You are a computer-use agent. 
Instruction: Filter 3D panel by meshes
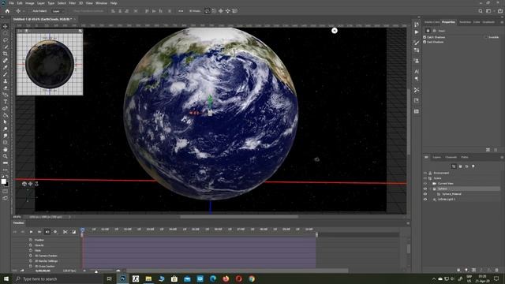click(460, 166)
